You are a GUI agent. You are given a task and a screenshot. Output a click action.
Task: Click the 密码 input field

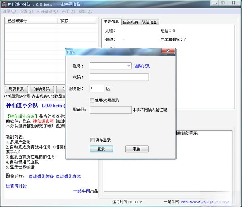tap(119, 77)
